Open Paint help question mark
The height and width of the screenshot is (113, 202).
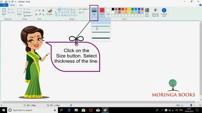200,5
